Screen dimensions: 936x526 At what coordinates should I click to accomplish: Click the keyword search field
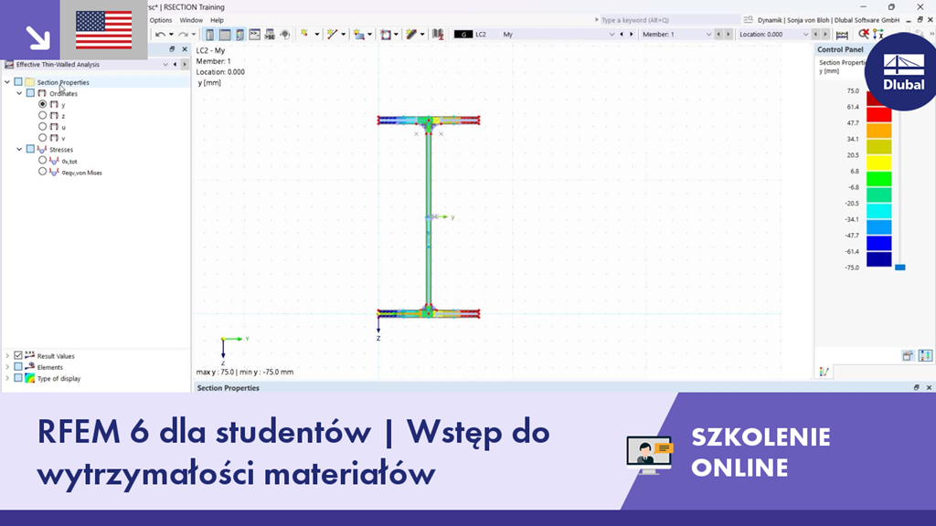click(670, 20)
